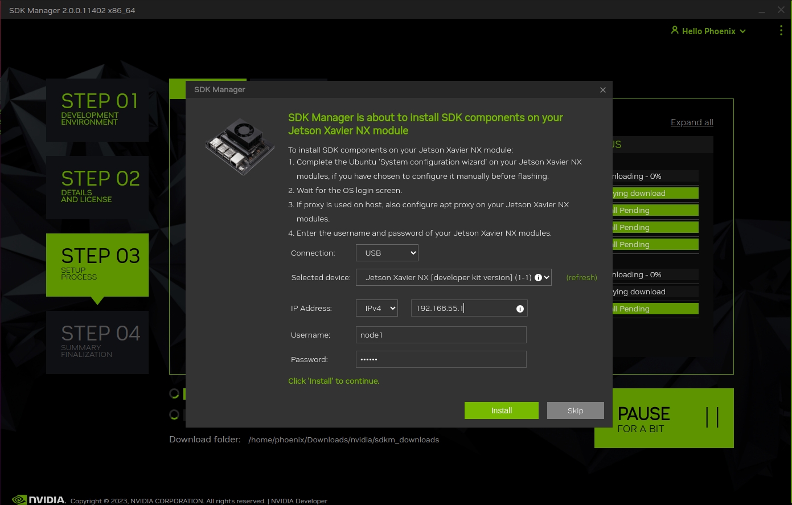Image resolution: width=792 pixels, height=505 pixels.
Task: Open the Selected device dropdown
Action: (x=454, y=277)
